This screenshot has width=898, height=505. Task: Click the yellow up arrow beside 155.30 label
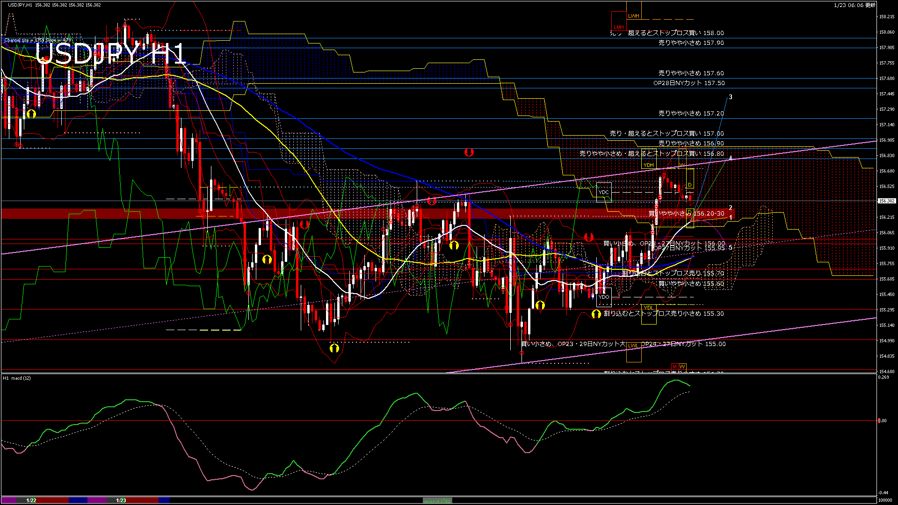(x=596, y=314)
